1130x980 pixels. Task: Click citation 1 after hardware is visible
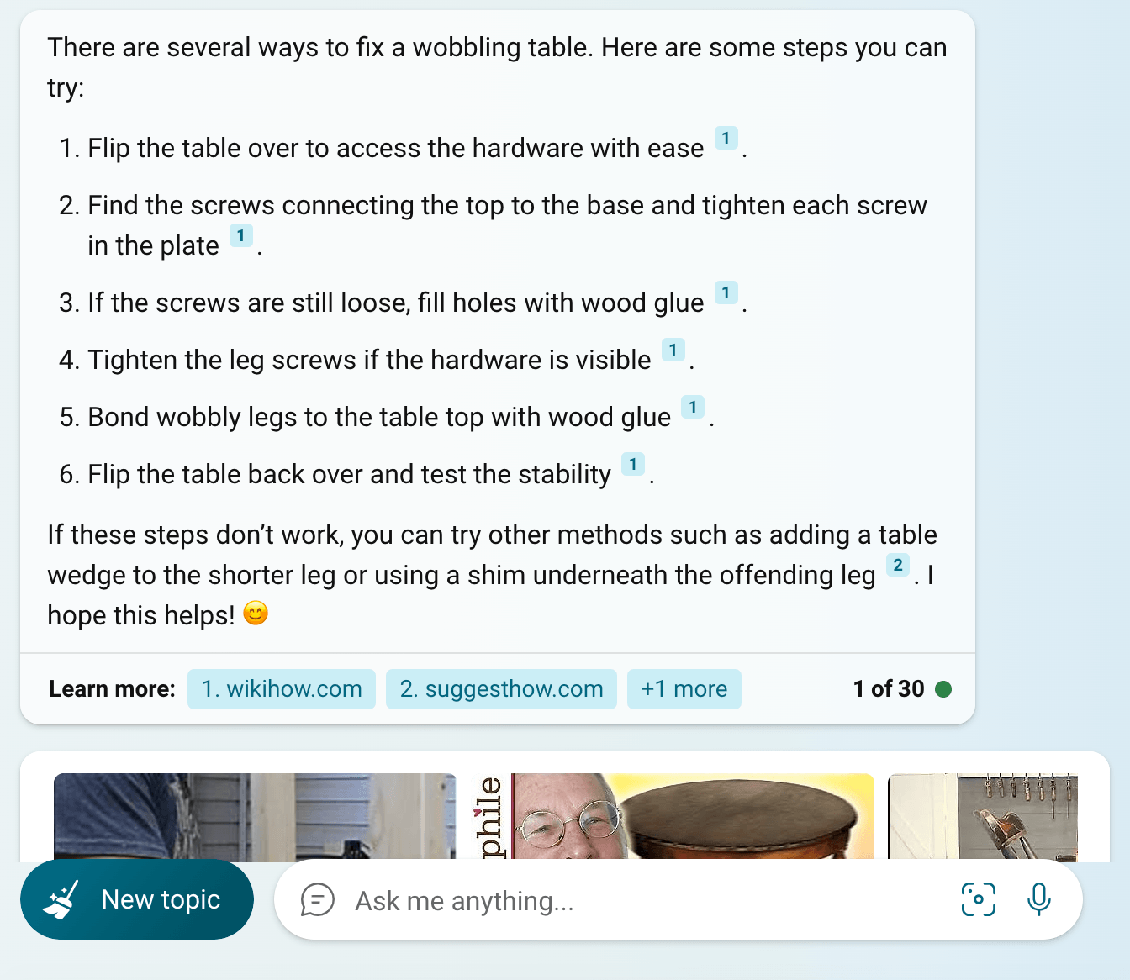(673, 350)
